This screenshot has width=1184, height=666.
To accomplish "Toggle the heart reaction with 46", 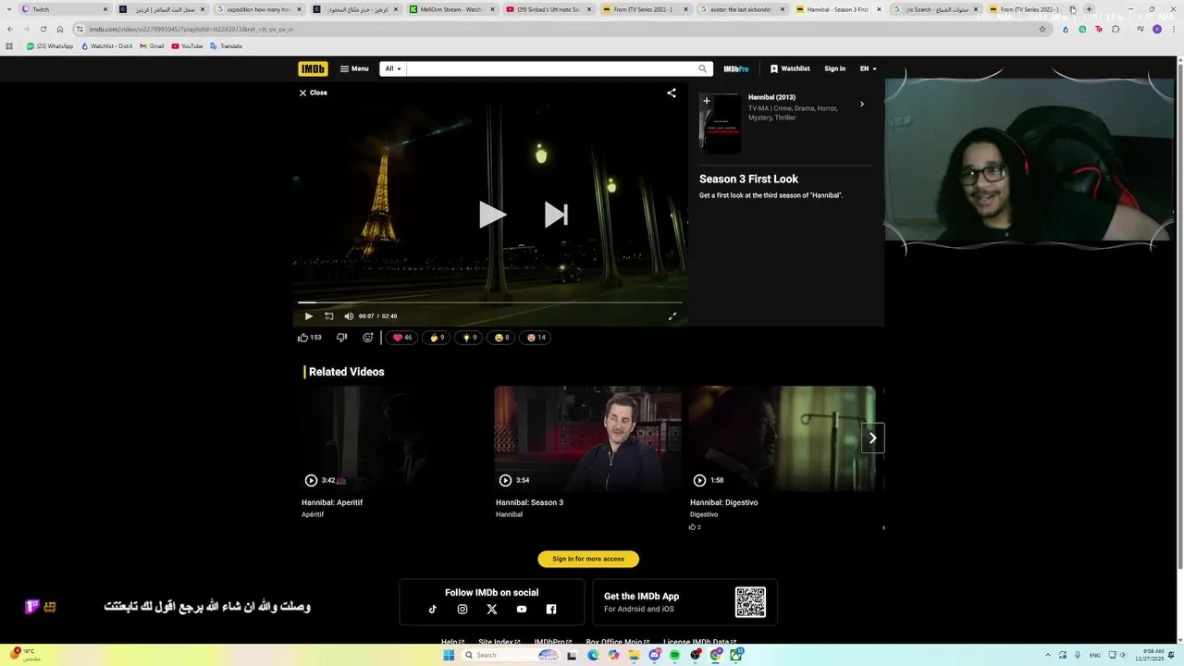I will tap(401, 338).
